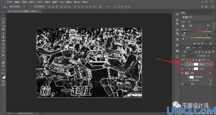Open the Edit Toolbar three-dots button

4,70
